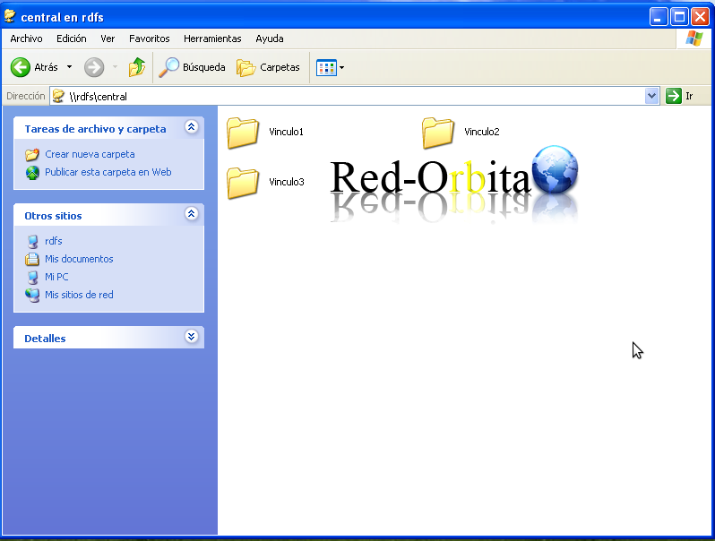The width and height of the screenshot is (715, 541).
Task: Collapse the Otros sitios panel
Action: pyautogui.click(x=192, y=213)
